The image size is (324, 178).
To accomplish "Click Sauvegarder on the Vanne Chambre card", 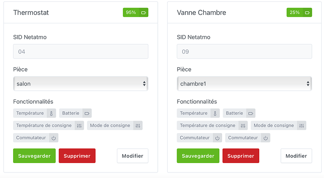I will pyautogui.click(x=198, y=156).
